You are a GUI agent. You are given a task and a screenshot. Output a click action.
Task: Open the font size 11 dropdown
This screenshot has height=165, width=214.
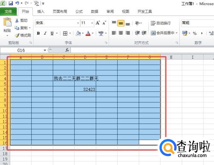click(x=92, y=23)
